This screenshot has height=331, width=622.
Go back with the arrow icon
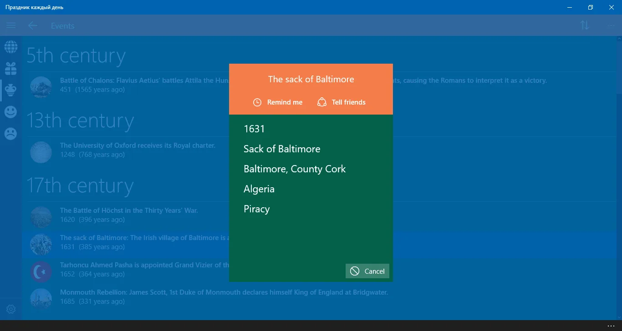[32, 25]
